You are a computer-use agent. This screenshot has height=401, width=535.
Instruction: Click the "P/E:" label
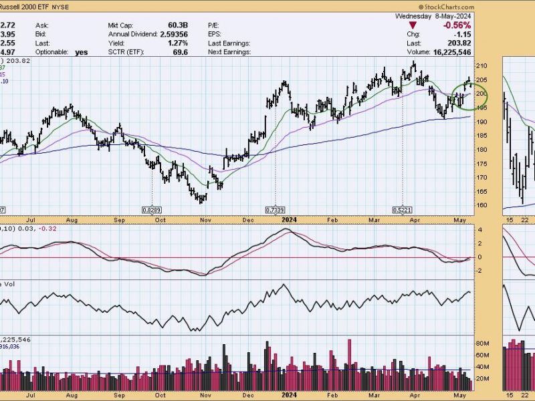(213, 25)
